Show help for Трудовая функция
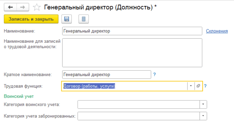Screen dimensions: 234x129 click(205, 86)
